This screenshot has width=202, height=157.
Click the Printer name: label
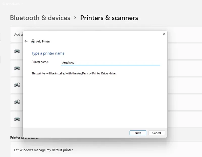click(40, 62)
